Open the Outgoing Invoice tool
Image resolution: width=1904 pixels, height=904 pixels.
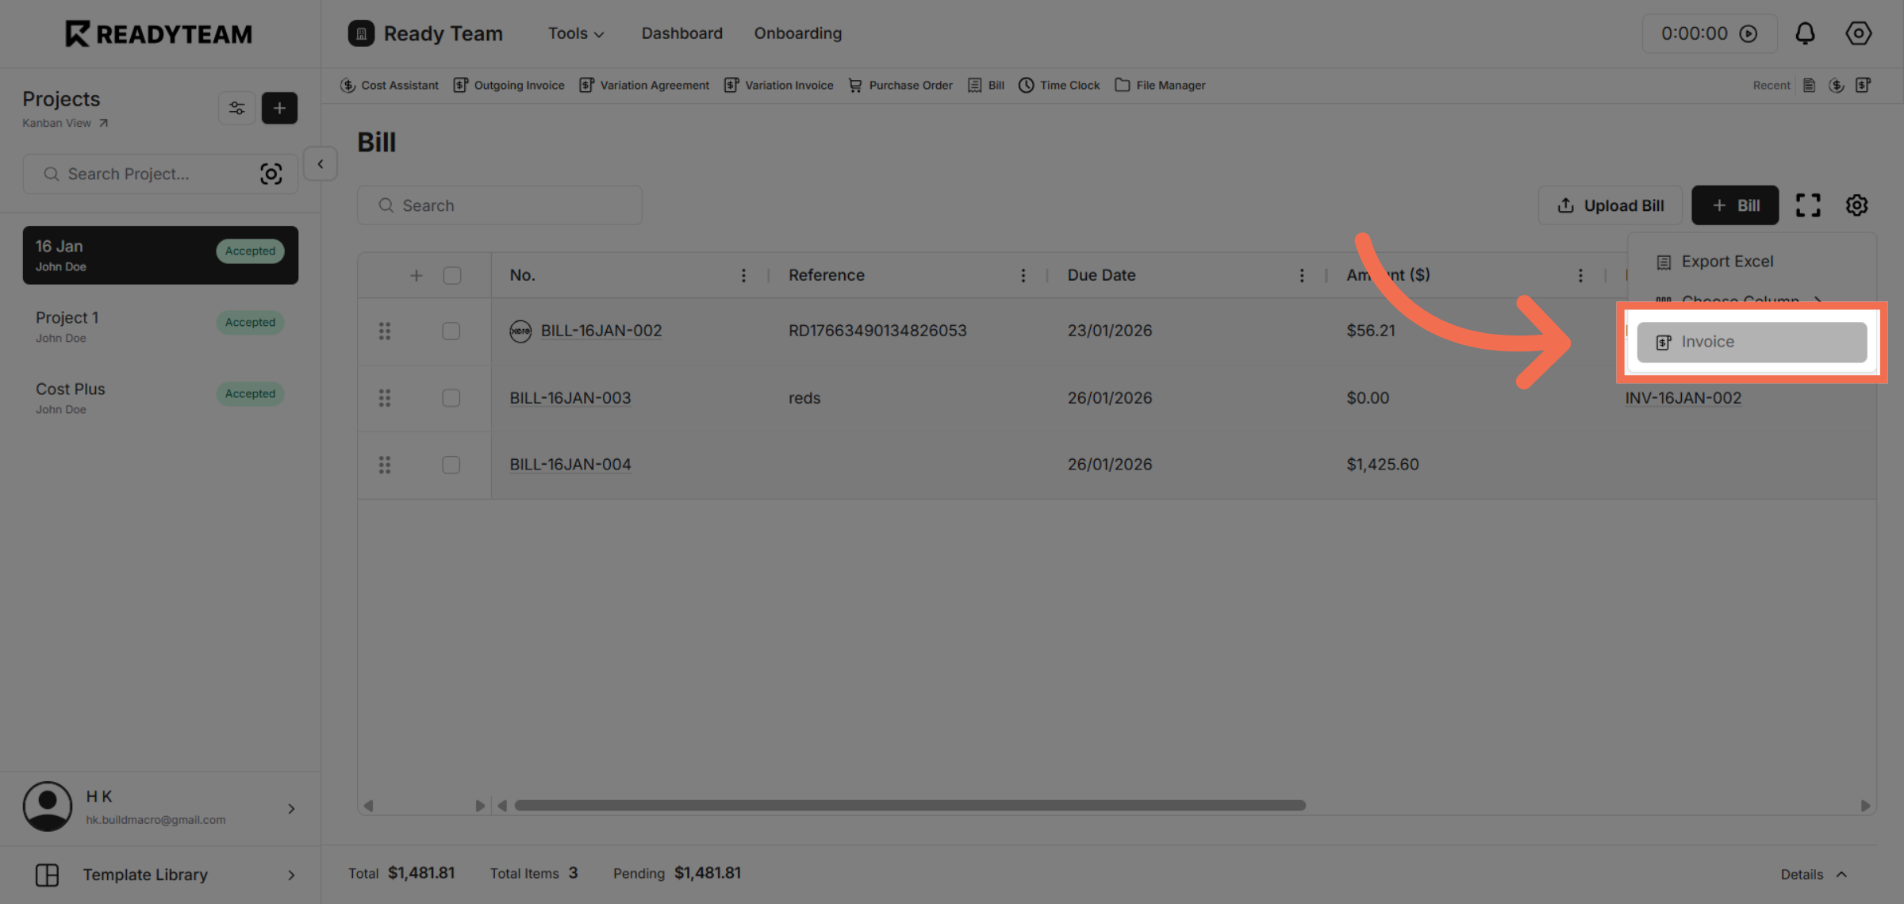click(x=519, y=85)
